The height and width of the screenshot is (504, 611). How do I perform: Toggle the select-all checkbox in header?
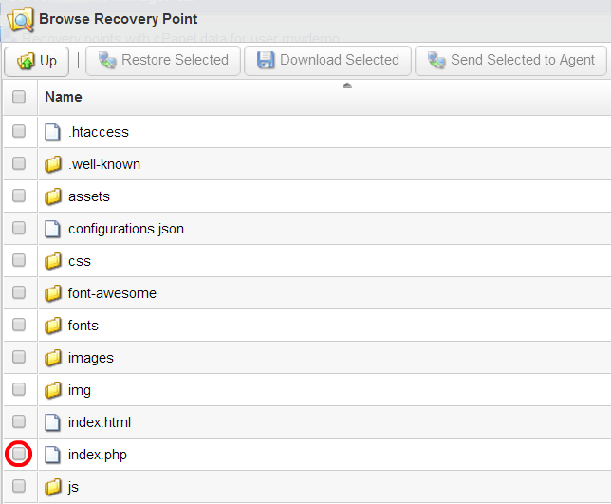click(x=19, y=97)
